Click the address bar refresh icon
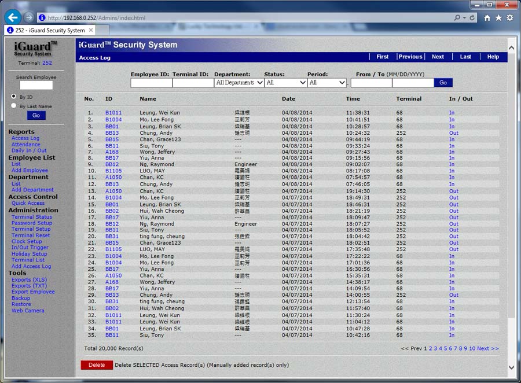Image resolution: width=521 pixels, height=383 pixels. [472, 17]
